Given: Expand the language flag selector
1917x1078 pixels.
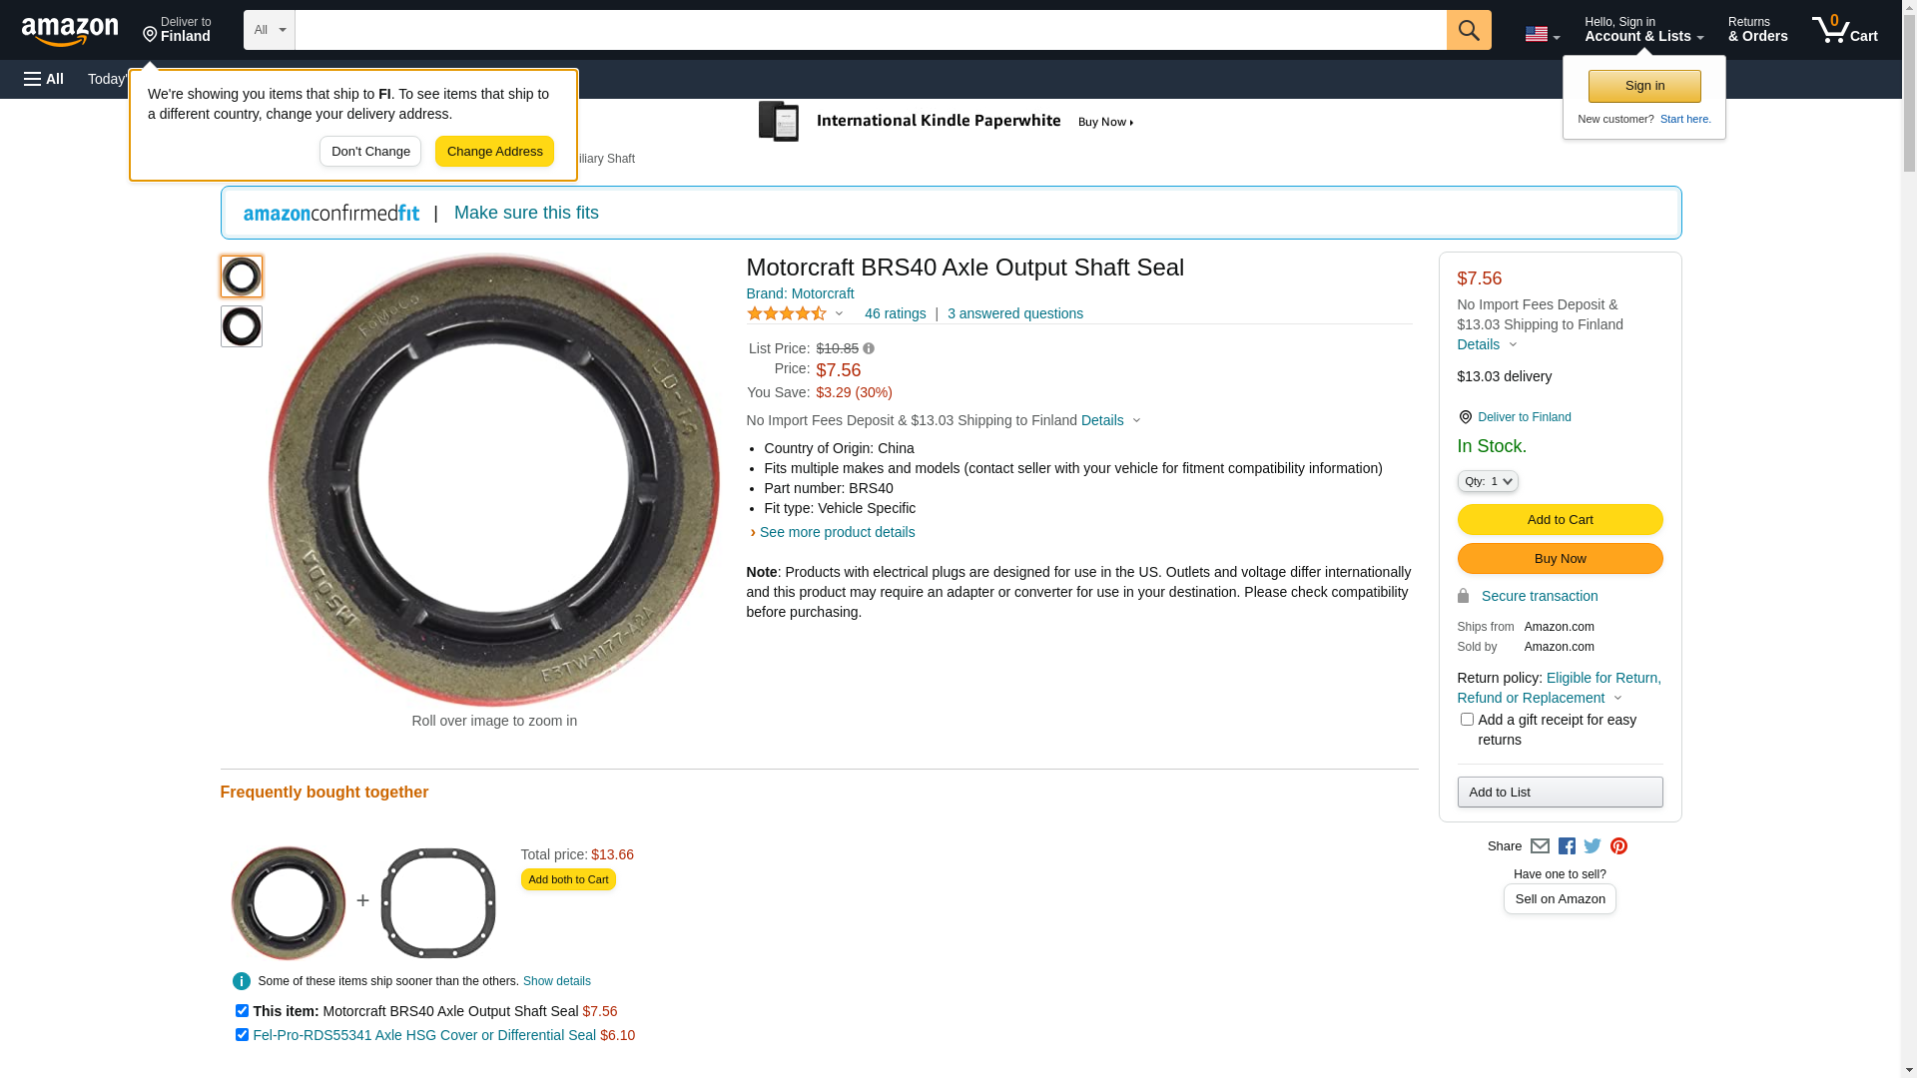Looking at the screenshot, I should 1542,34.
